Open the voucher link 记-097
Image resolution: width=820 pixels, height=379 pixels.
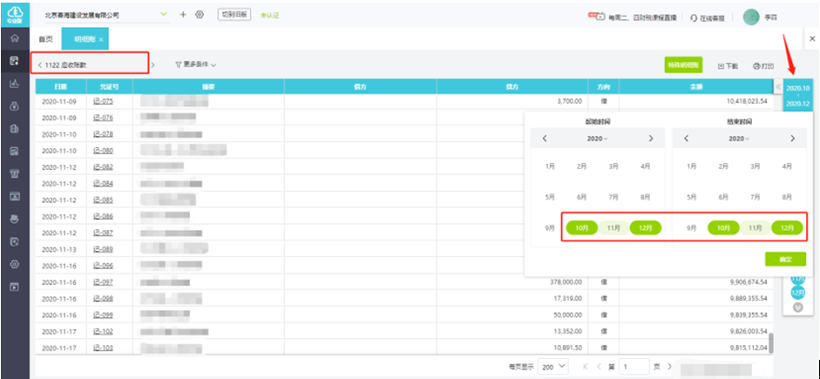pos(103,281)
